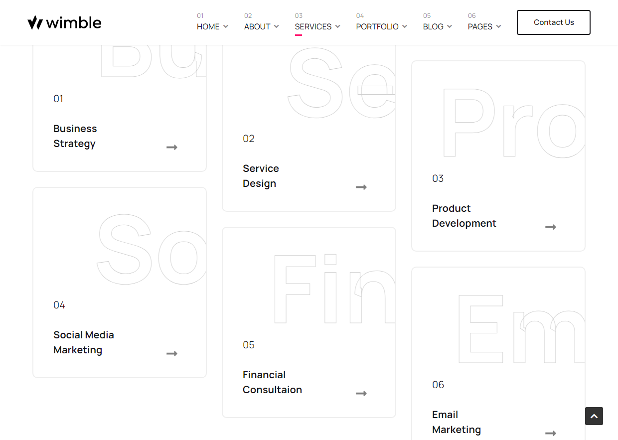The width and height of the screenshot is (618, 440).
Task: Click the arrow on Social Media Marketing card
Action: pos(172,354)
